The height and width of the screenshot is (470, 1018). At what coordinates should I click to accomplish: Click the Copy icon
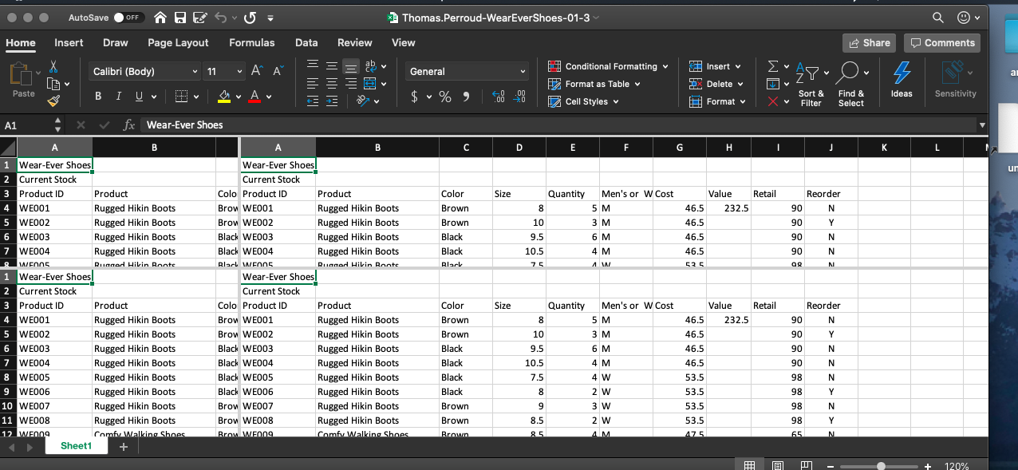click(53, 84)
